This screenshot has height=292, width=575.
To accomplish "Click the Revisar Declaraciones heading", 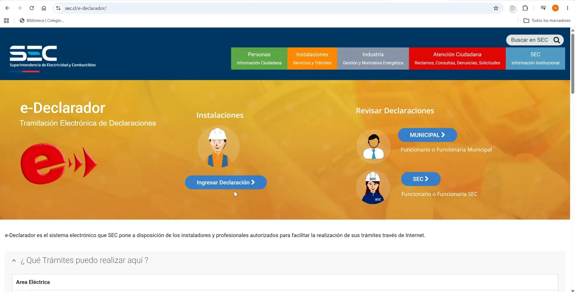I will [395, 111].
